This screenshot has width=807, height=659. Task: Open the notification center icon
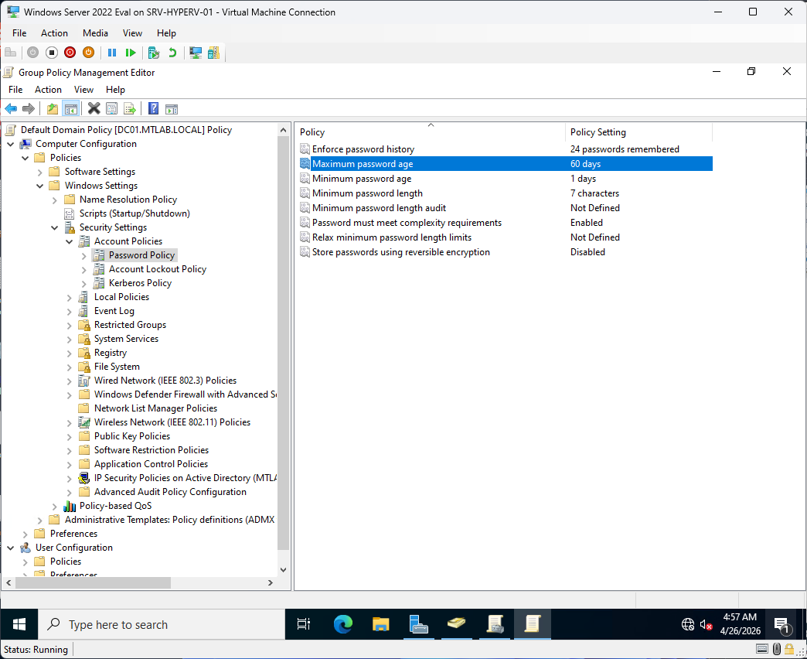pos(782,625)
